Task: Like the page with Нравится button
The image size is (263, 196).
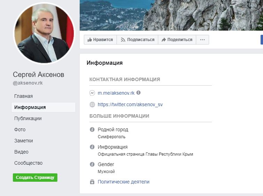Action: [100, 40]
